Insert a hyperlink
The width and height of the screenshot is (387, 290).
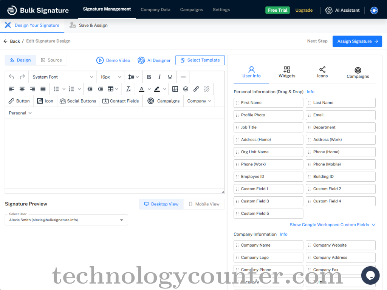point(196,89)
